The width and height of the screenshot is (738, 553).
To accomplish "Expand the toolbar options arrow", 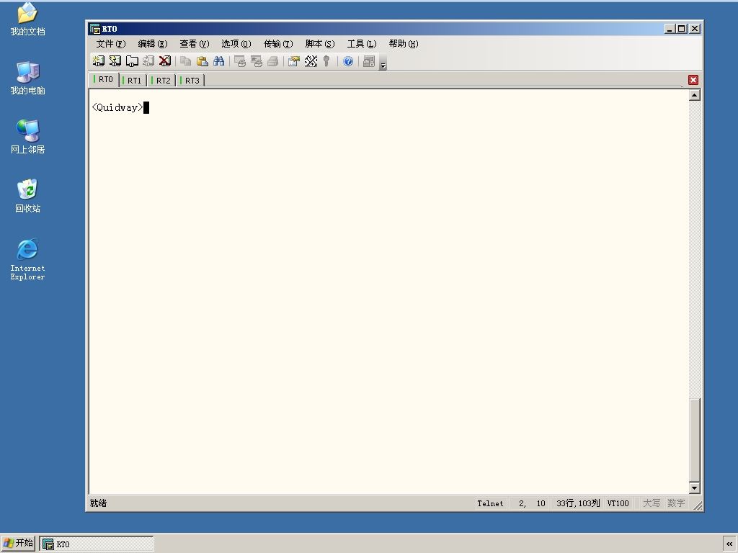I will [383, 65].
